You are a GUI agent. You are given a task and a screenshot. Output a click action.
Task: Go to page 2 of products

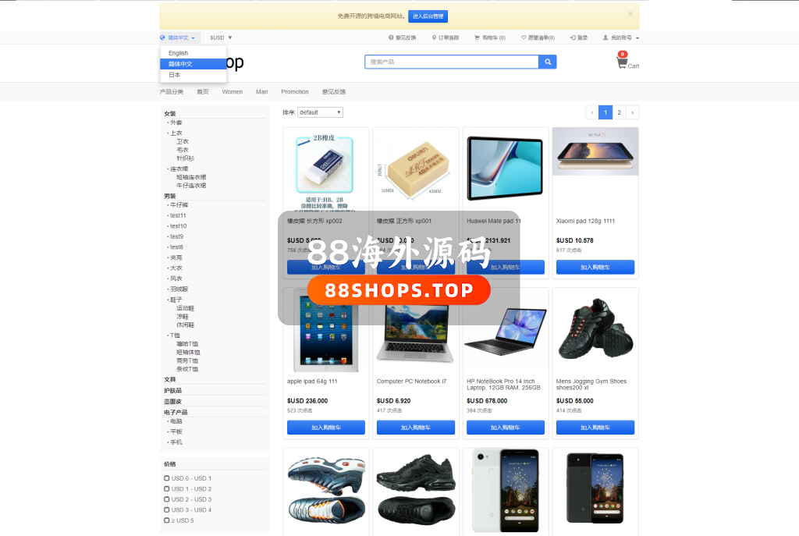point(619,112)
